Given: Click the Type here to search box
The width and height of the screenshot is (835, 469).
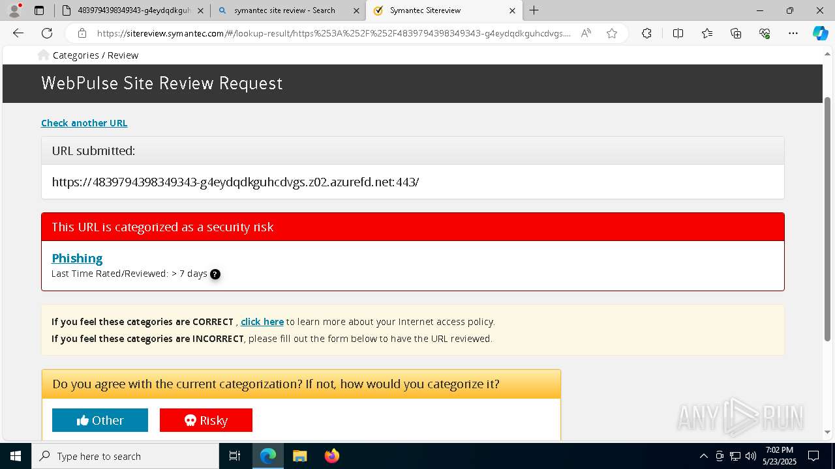Looking at the screenshot, I should 125,456.
